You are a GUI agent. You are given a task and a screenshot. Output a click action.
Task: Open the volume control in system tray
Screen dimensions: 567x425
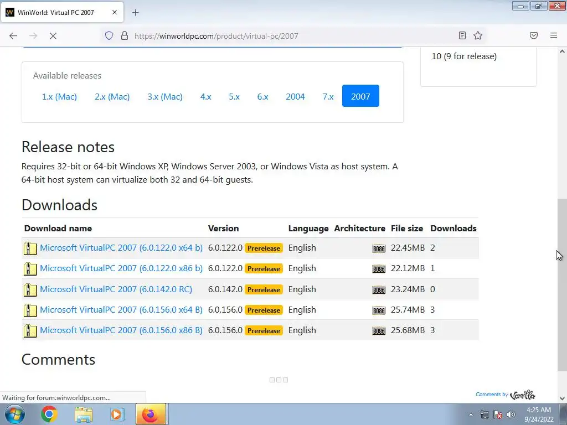[x=511, y=414]
